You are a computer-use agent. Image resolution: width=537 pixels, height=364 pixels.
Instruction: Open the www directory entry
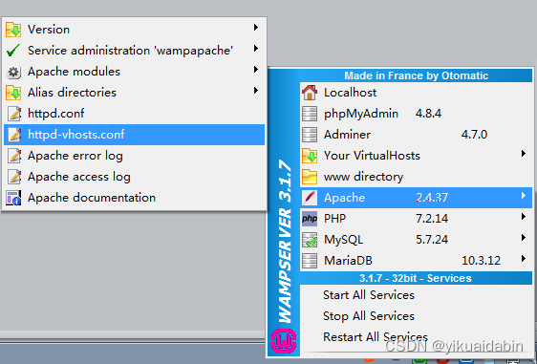[416, 177]
